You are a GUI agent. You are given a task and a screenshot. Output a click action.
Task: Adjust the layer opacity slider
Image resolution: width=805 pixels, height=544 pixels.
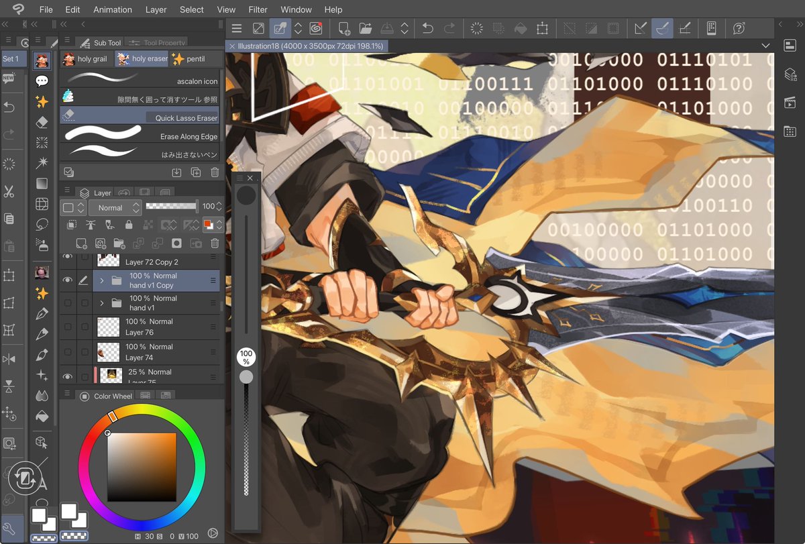click(x=172, y=207)
